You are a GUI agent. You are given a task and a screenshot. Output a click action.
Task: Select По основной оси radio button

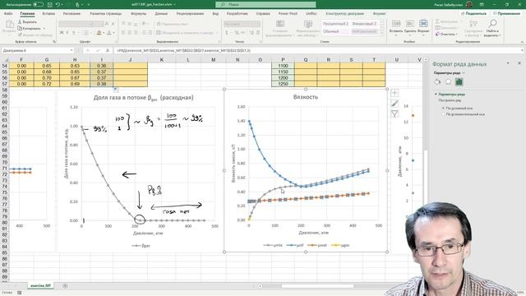[x=443, y=108]
